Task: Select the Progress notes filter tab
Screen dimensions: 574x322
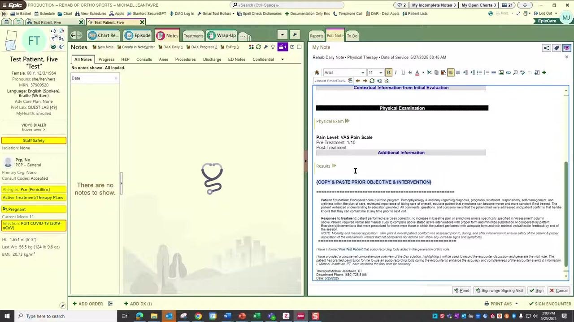Action: tap(106, 59)
